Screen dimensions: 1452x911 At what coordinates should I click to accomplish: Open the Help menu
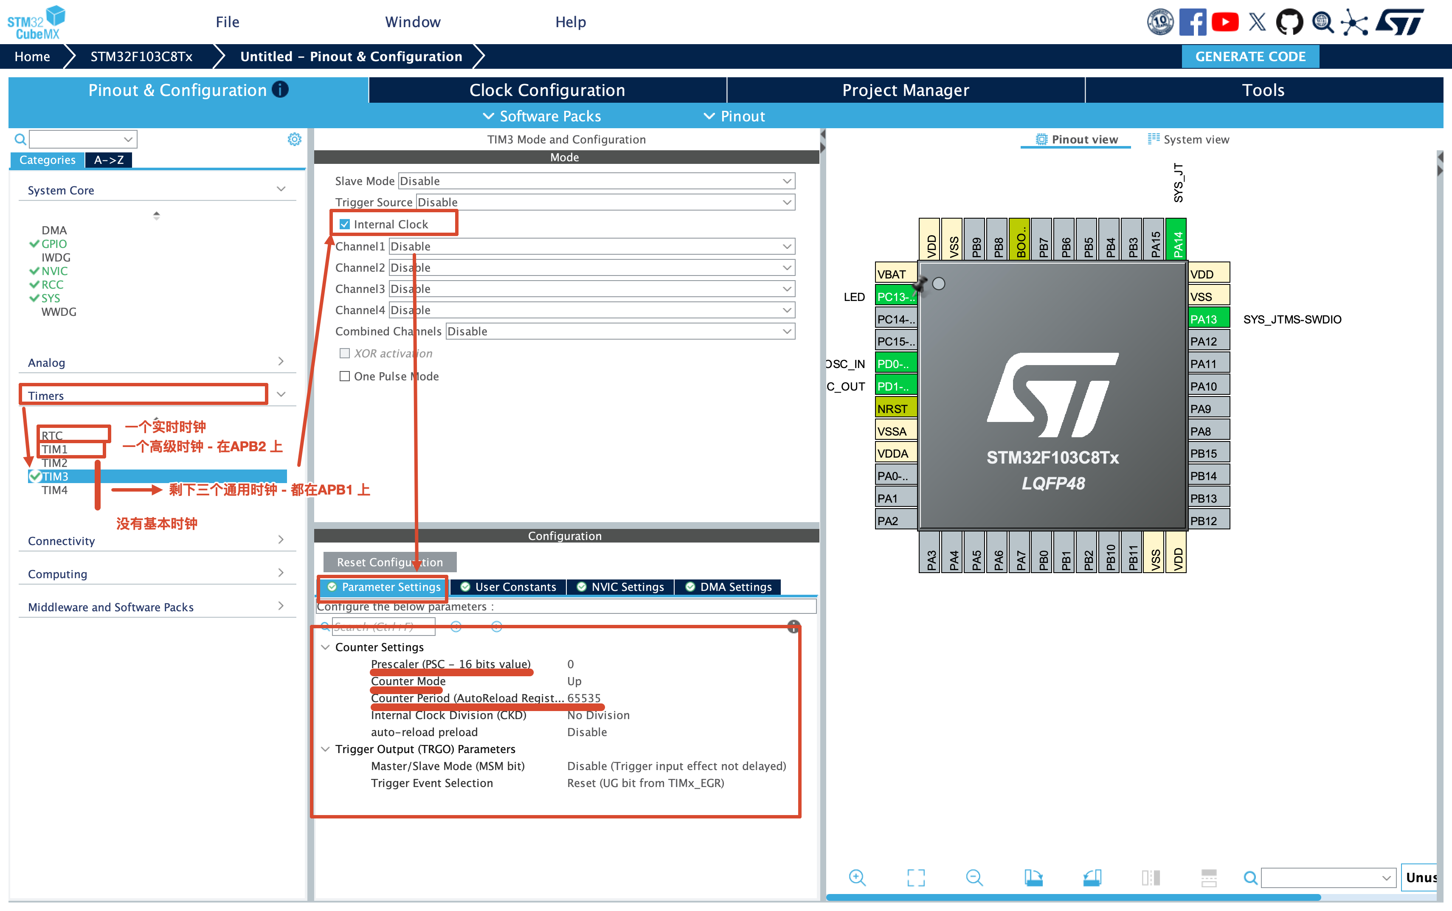point(571,22)
